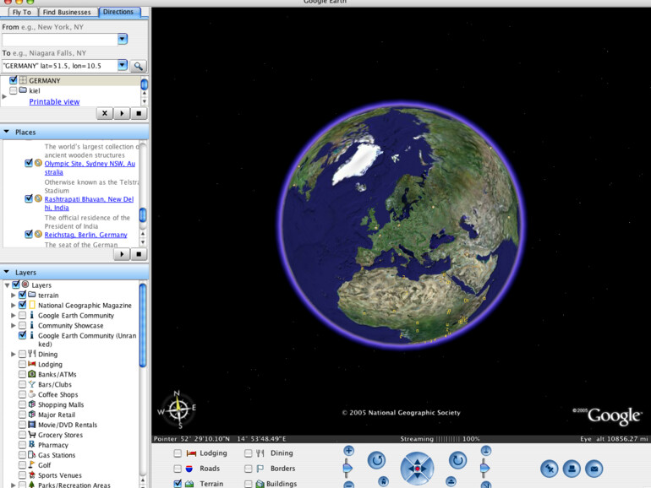Open the Reichstag, Berlin, Germany place link

[85, 235]
